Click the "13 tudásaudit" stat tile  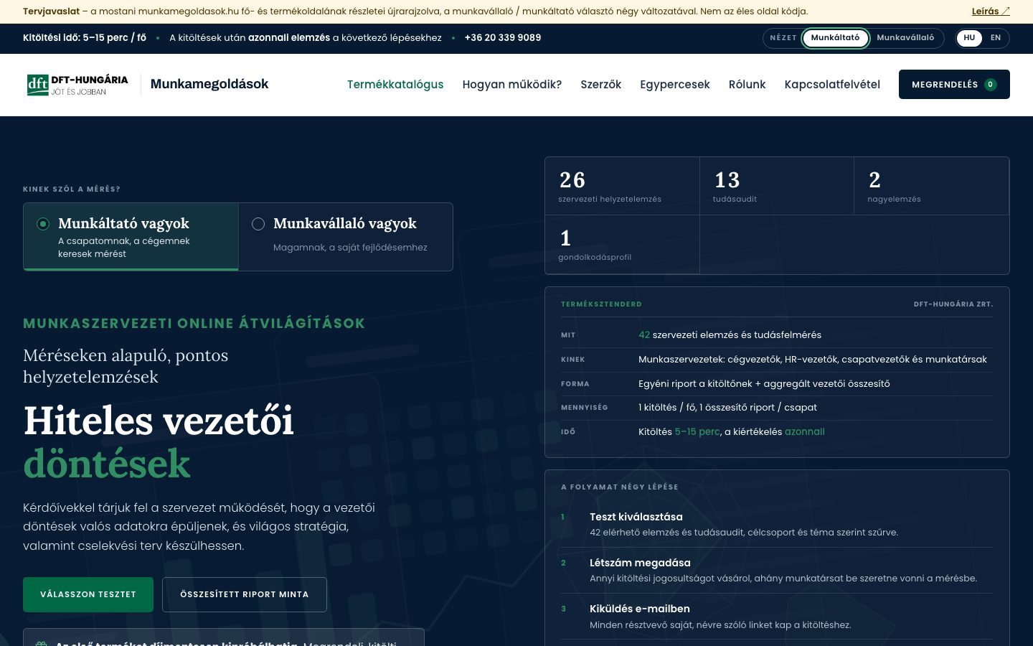coord(777,186)
